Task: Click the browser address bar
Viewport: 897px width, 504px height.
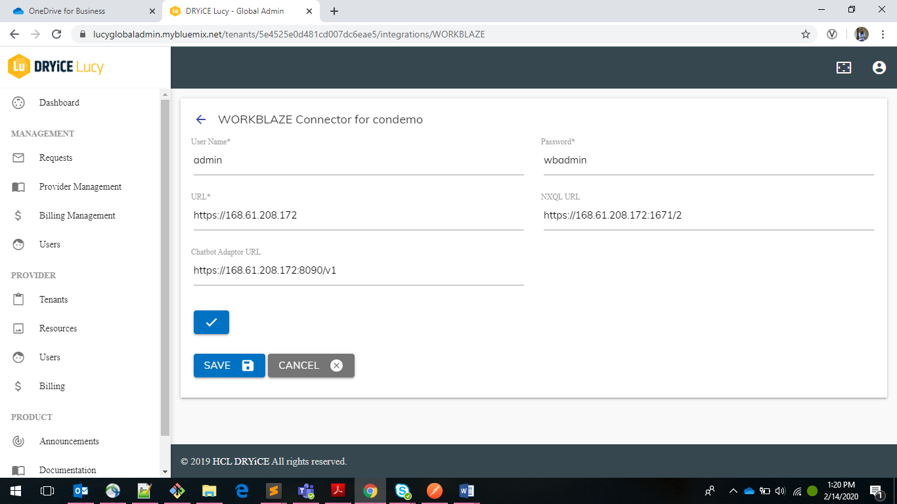Action: pos(433,34)
